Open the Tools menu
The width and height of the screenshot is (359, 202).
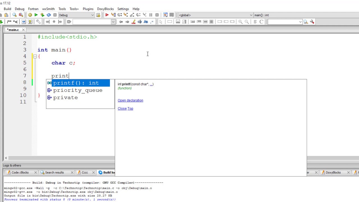(x=62, y=9)
